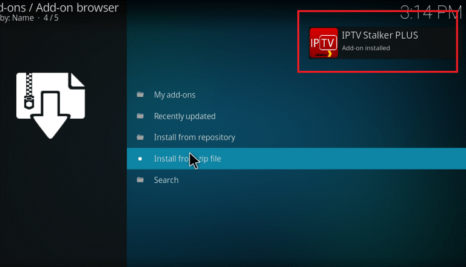This screenshot has height=267, width=466.
Task: Click the square bullet icon on the highlighted row
Action: click(x=140, y=159)
